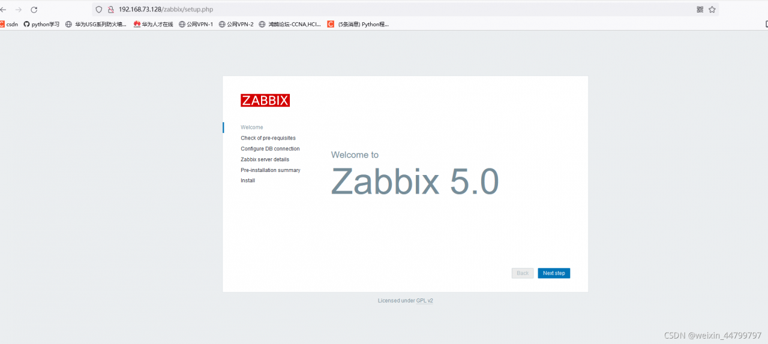Open the python学习 GitHub bookmark
Image resolution: width=768 pixels, height=344 pixels.
[41, 25]
